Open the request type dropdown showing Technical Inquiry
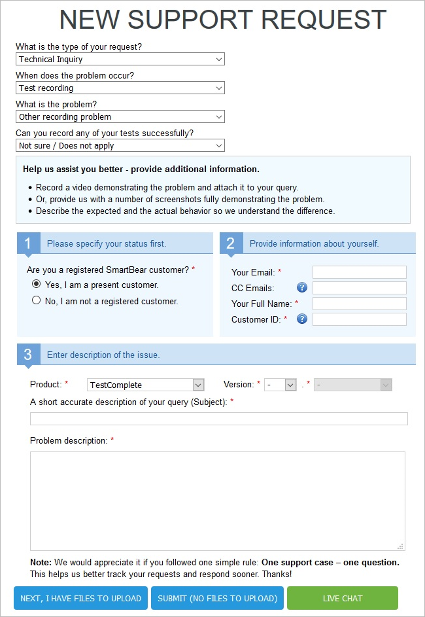The width and height of the screenshot is (425, 617). click(x=120, y=59)
